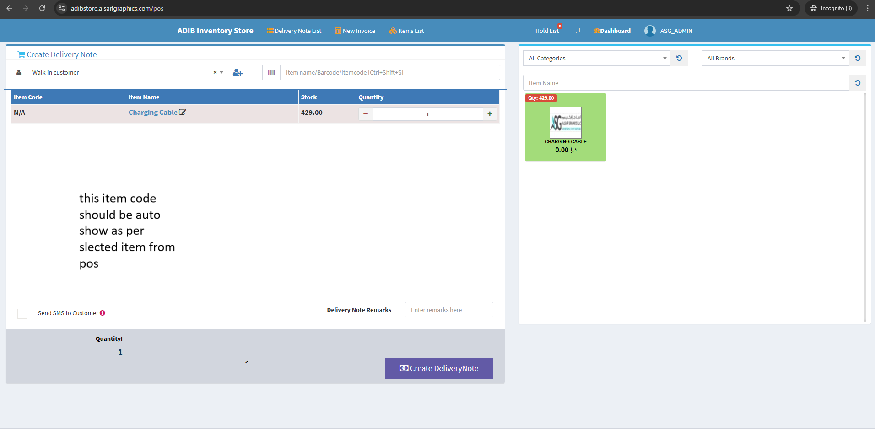Click the customer person icon
This screenshot has height=430, width=875.
[19, 72]
